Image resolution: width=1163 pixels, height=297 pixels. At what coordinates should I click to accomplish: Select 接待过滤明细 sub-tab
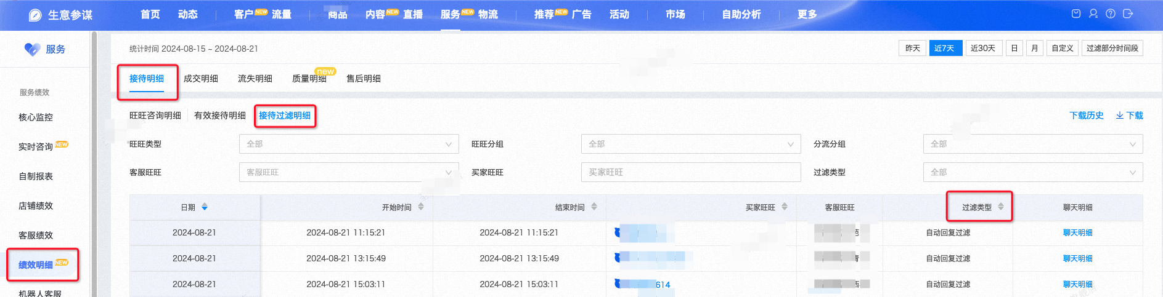click(x=285, y=116)
